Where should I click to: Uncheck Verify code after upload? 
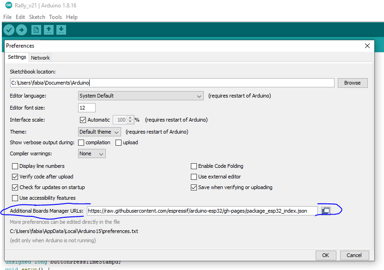(x=15, y=177)
